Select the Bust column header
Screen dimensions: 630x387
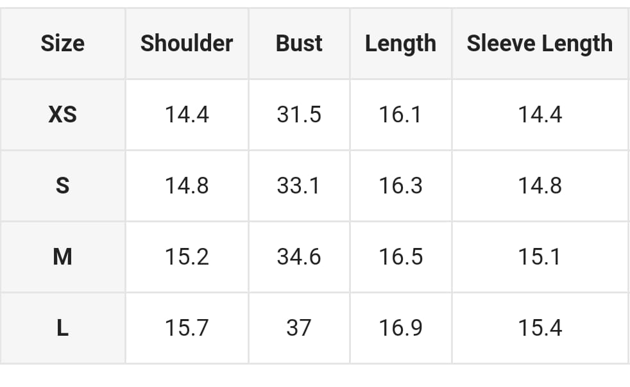(299, 44)
